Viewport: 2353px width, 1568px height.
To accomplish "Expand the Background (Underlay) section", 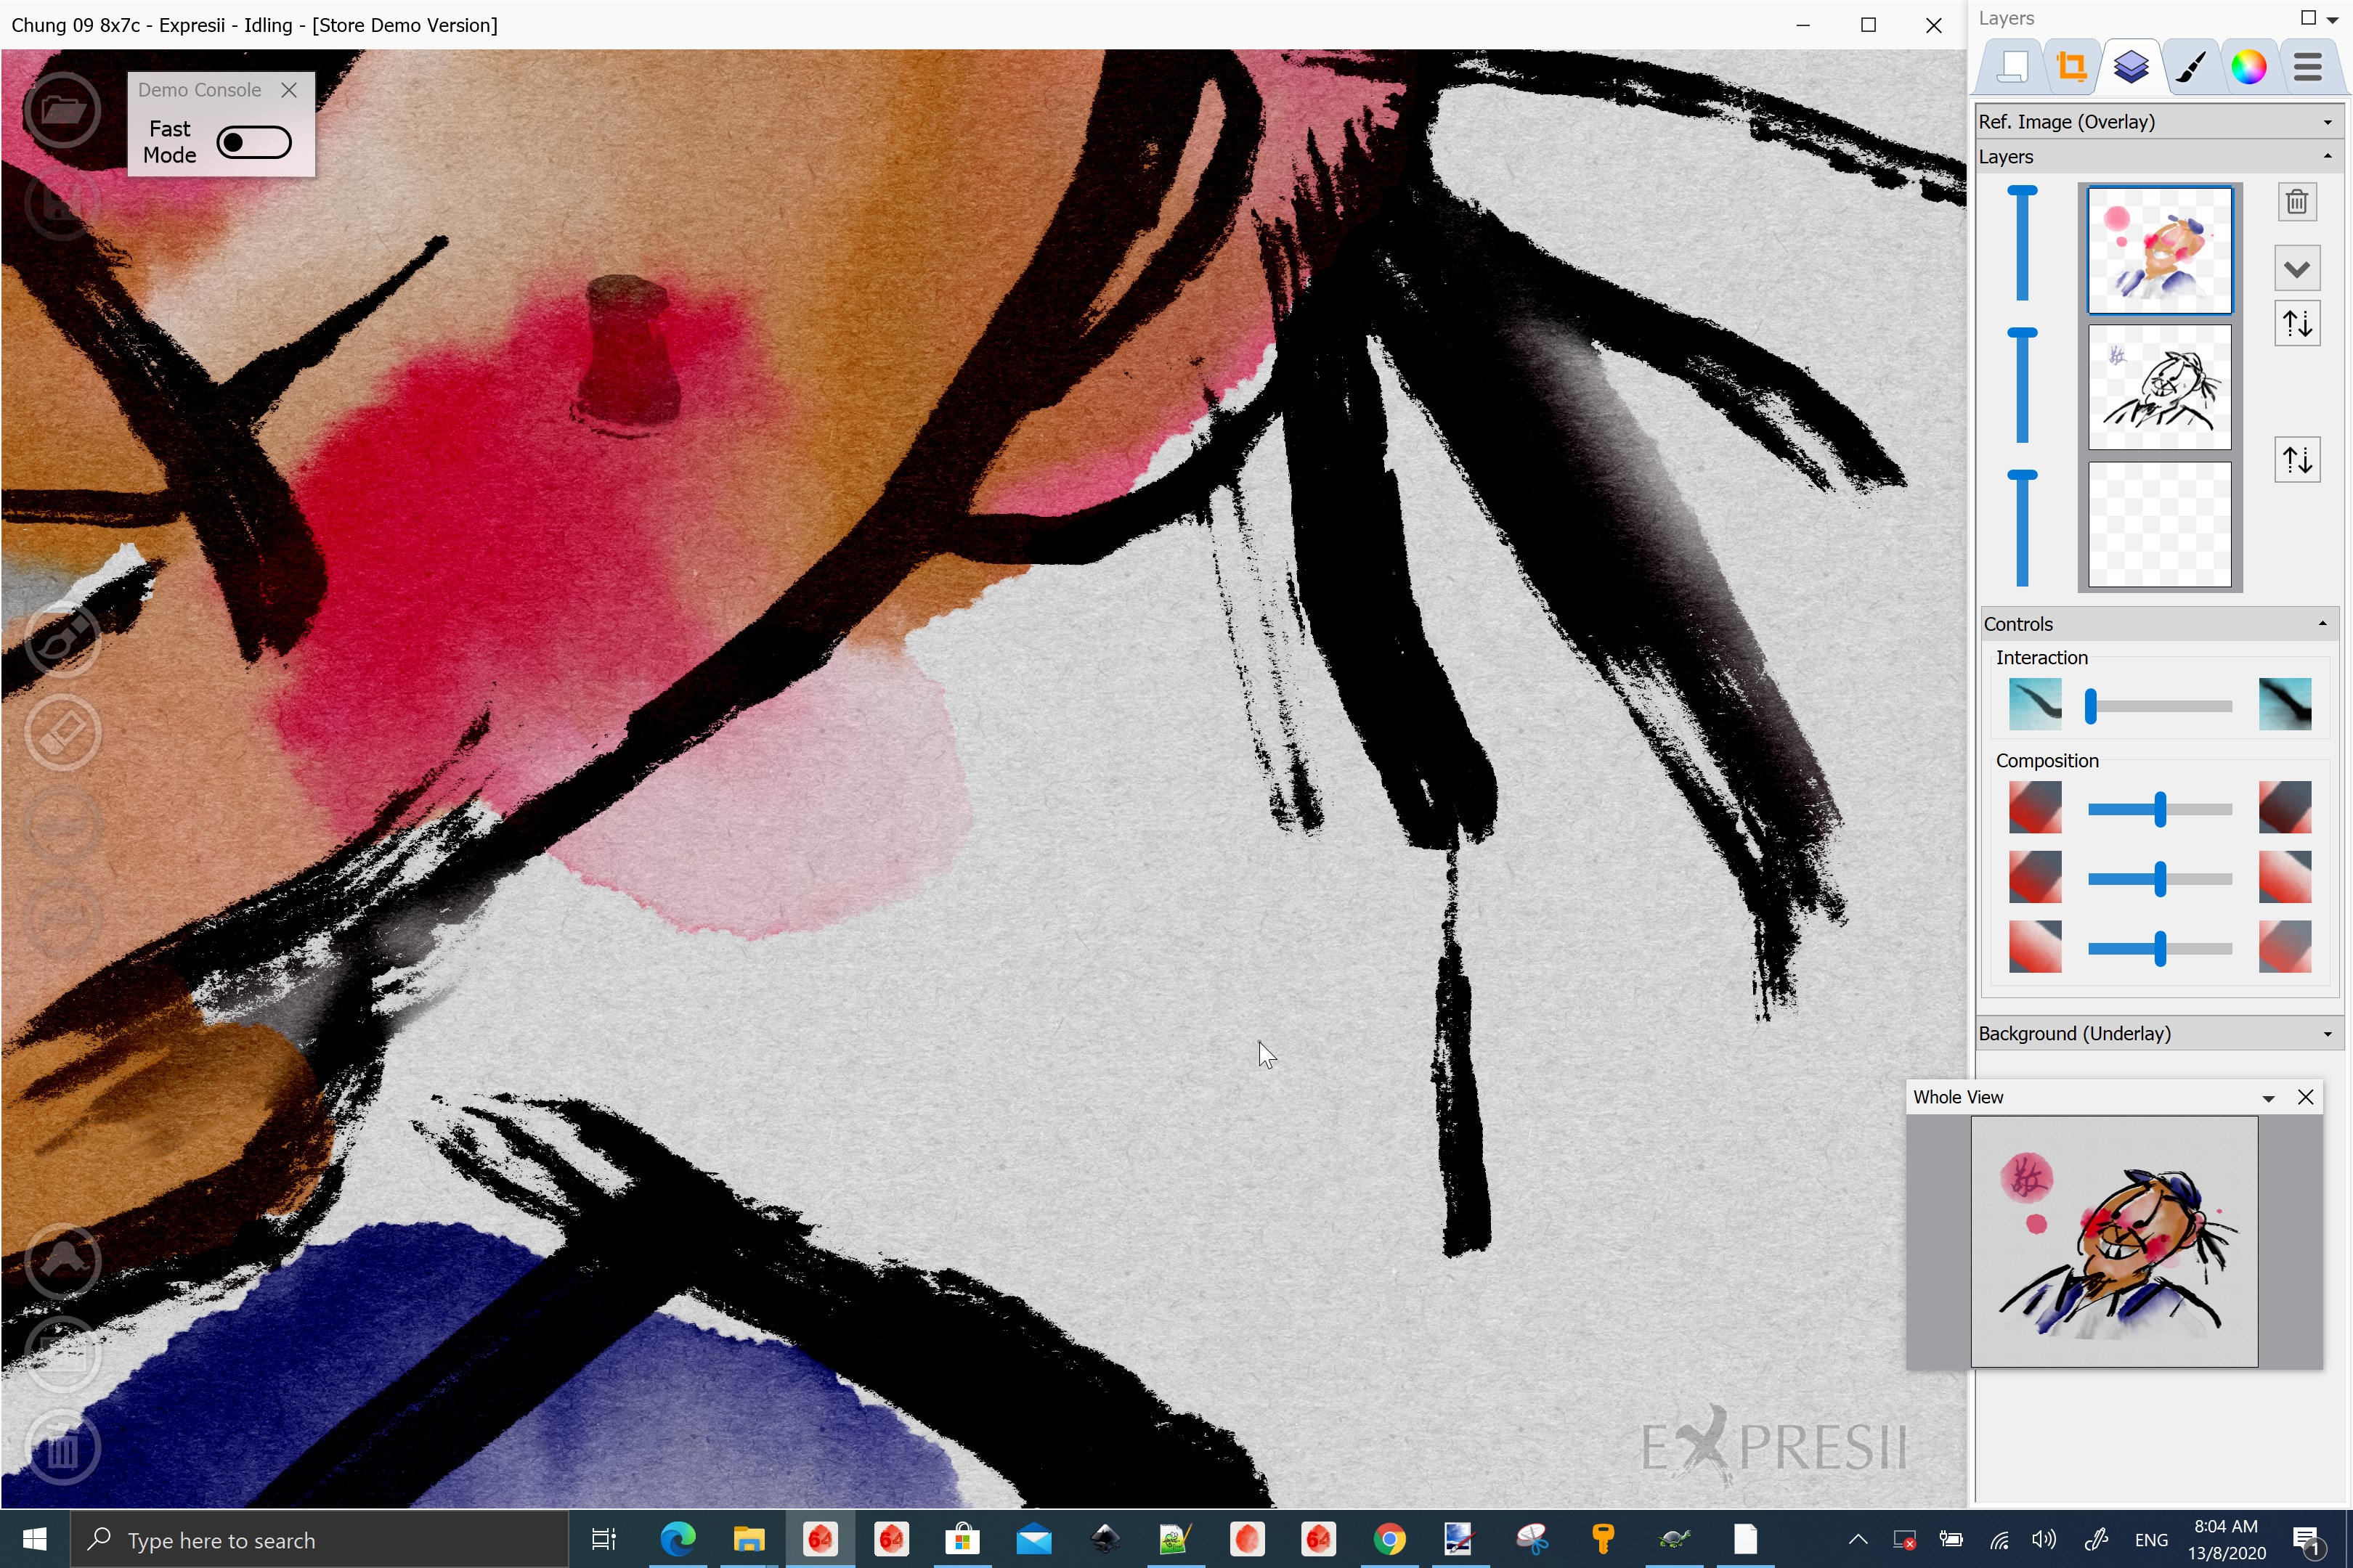I will (2327, 1034).
